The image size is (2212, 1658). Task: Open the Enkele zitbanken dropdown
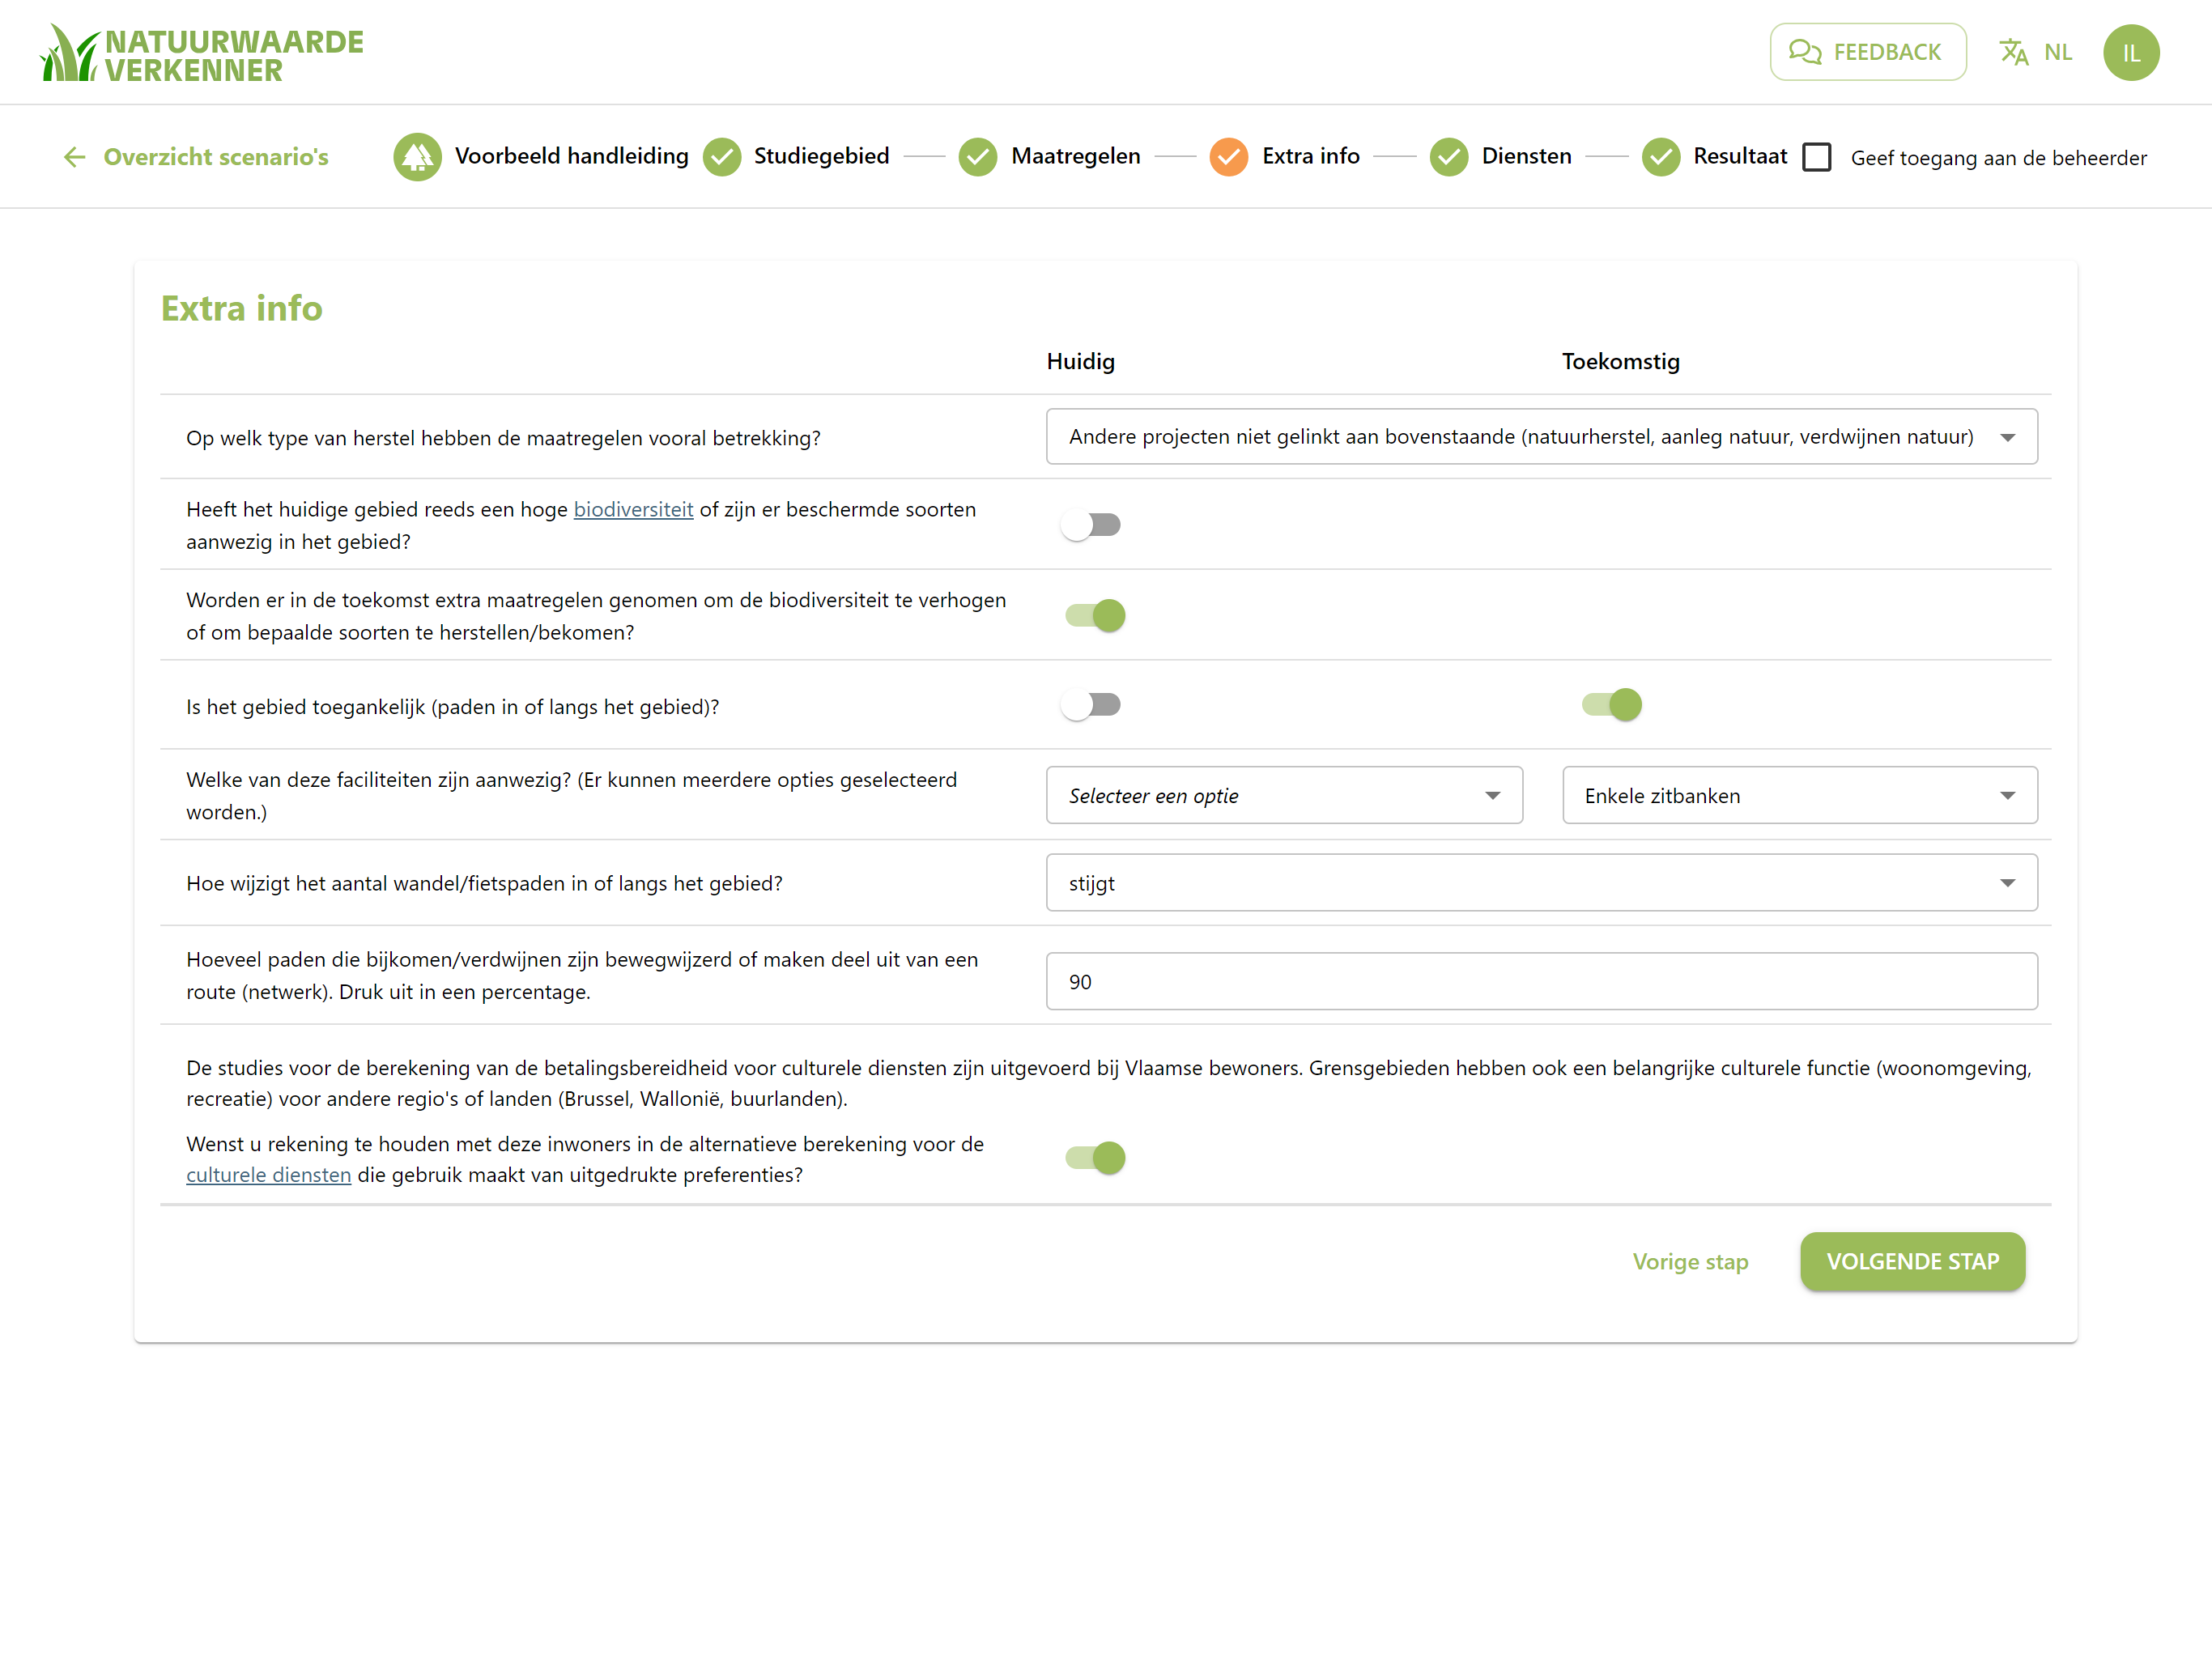point(1799,795)
